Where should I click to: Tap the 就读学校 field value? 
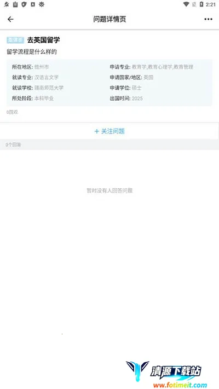point(49,88)
